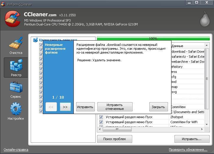The image size is (214, 154).
Task: Click Проверить обновления link
Action: pos(188,150)
